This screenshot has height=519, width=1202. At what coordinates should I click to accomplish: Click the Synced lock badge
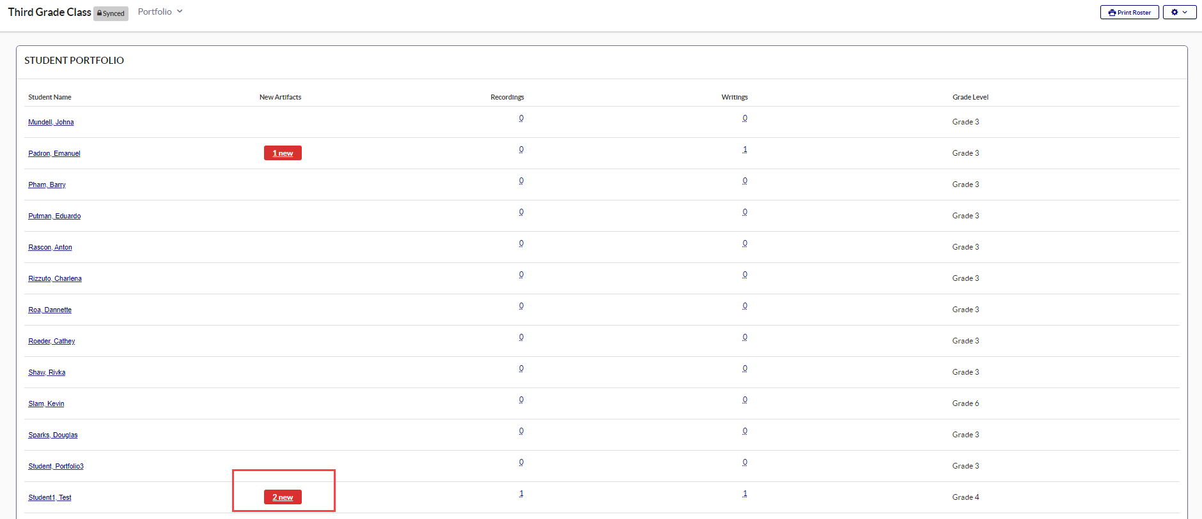pos(111,13)
